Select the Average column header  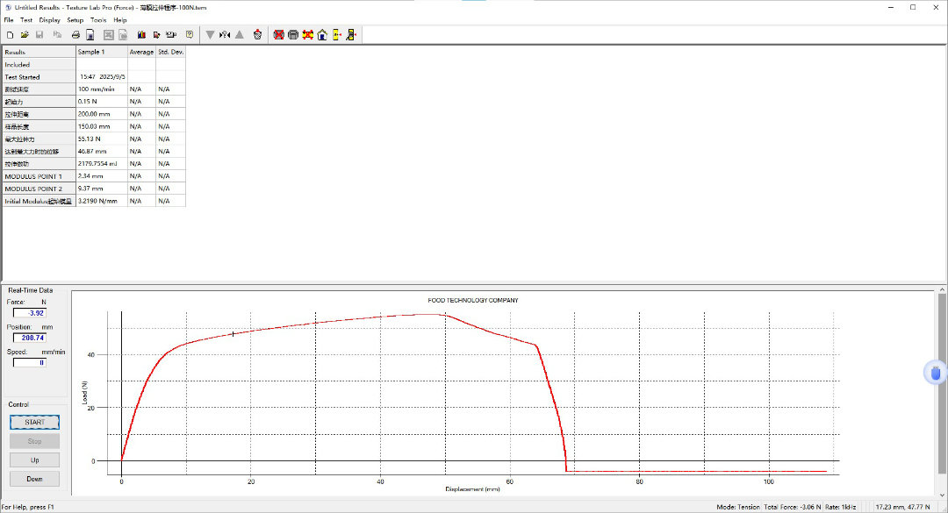point(141,52)
